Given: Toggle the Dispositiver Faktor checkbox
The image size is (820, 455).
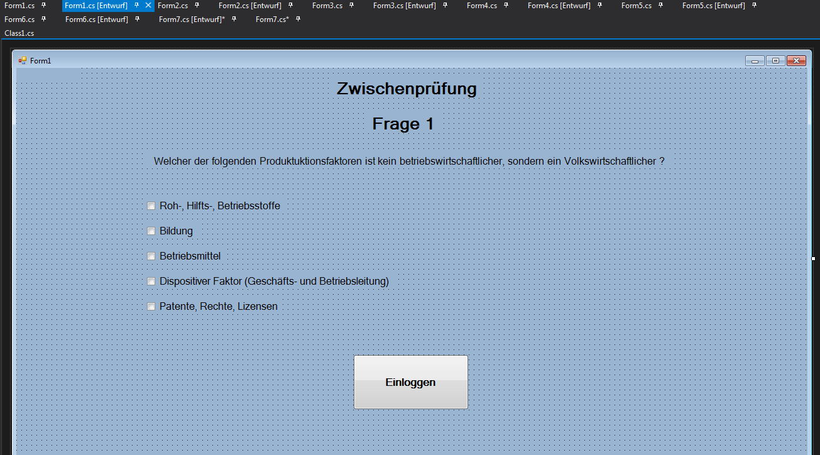Looking at the screenshot, I should (151, 282).
